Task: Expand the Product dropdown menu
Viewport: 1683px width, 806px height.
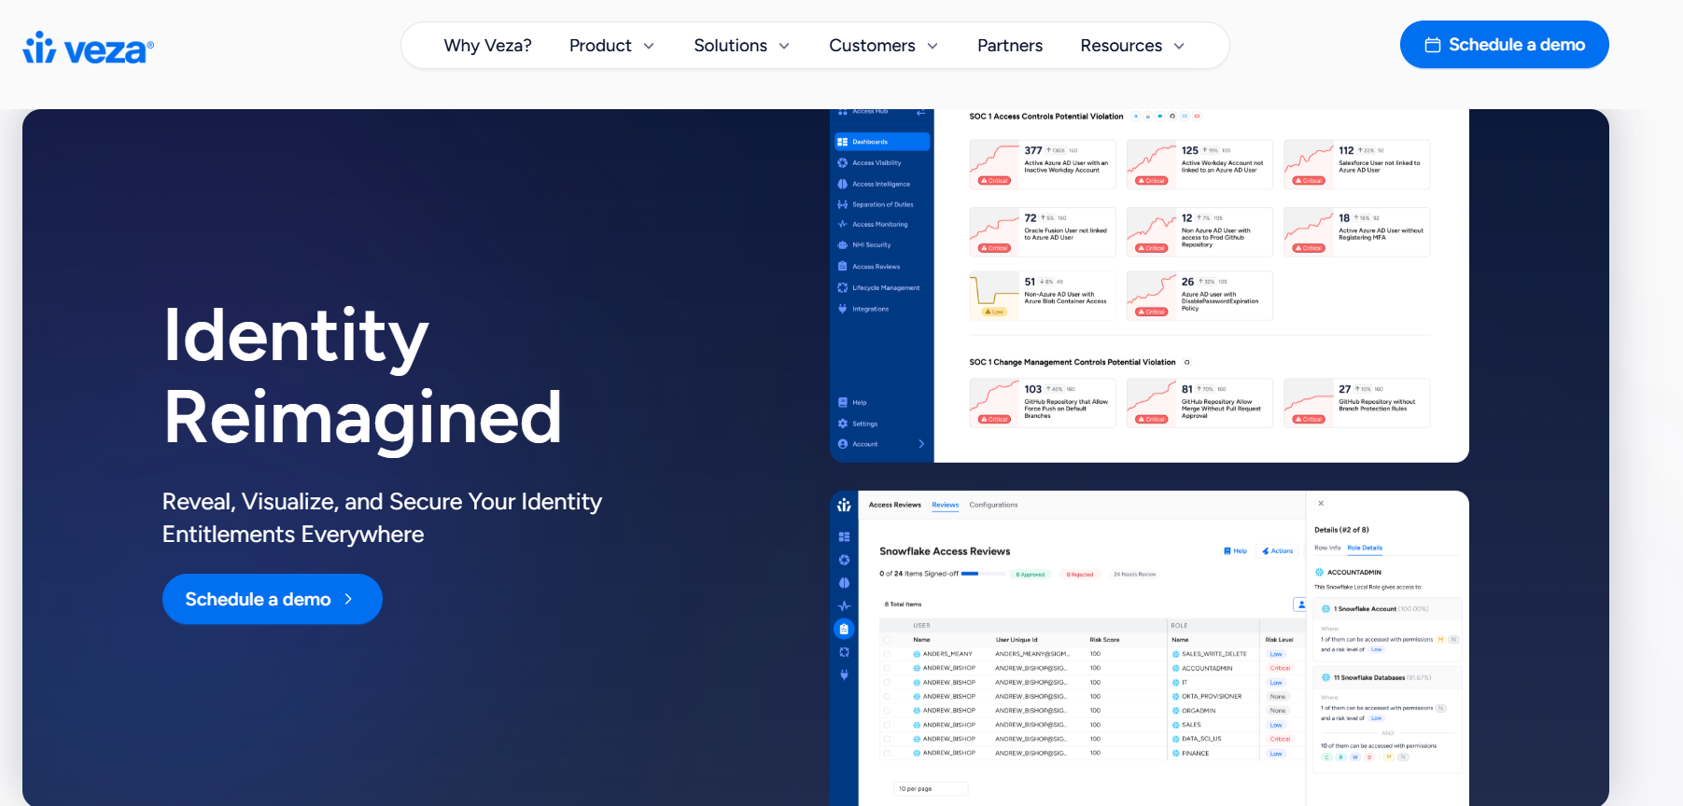Action: (x=611, y=46)
